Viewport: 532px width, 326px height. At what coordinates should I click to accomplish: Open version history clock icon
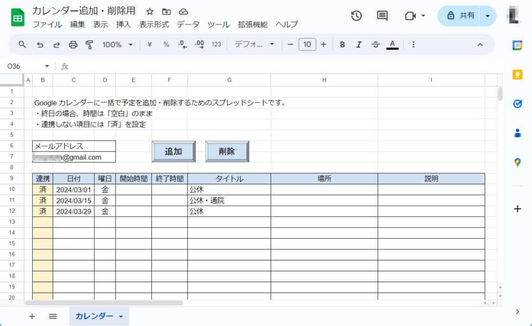(x=356, y=16)
